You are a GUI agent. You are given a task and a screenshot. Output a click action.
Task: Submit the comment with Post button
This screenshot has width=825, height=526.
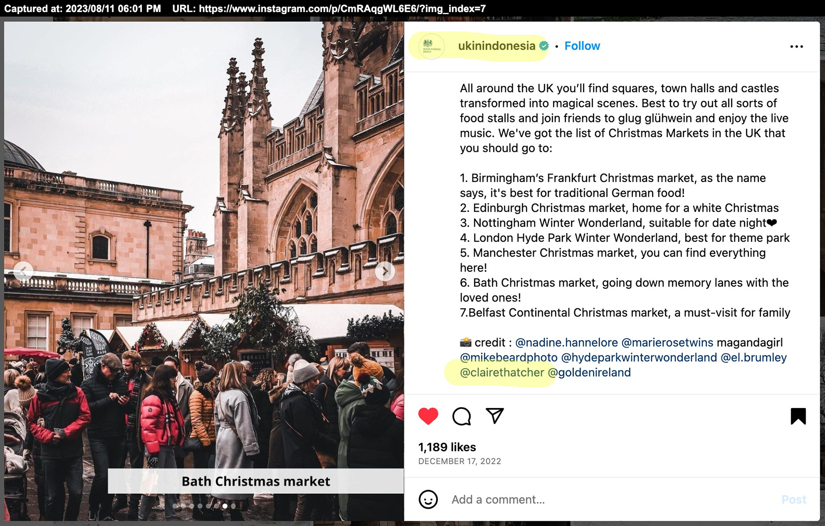[x=794, y=499]
